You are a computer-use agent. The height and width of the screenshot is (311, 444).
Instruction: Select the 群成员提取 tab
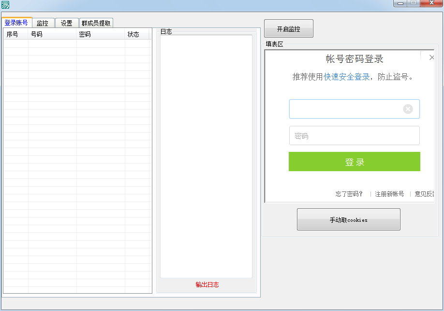96,23
